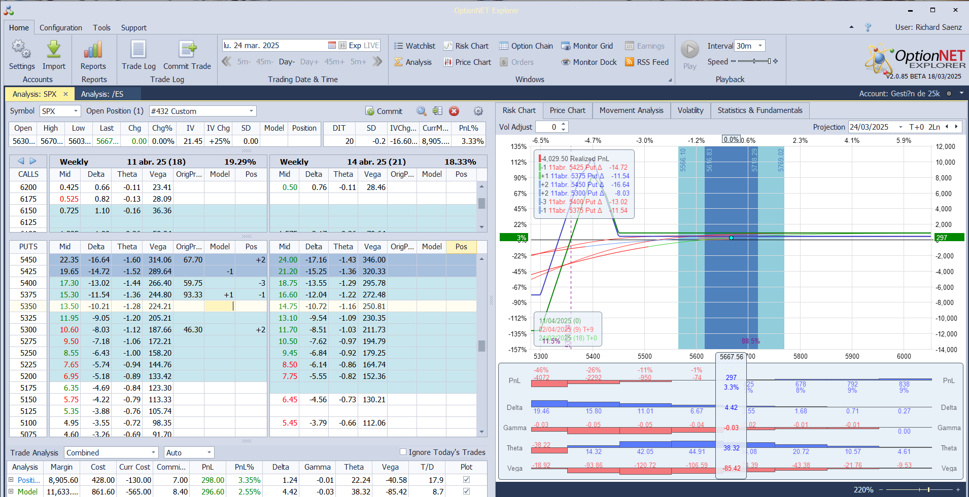Toggle Plot checkbox for Position row
Viewport: 969px width, 497px height.
(466, 479)
